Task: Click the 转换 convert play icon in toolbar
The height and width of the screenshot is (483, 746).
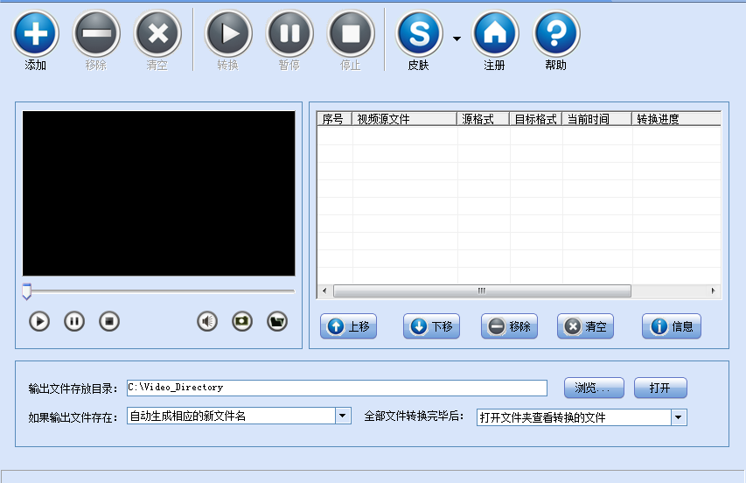Action: (x=228, y=33)
